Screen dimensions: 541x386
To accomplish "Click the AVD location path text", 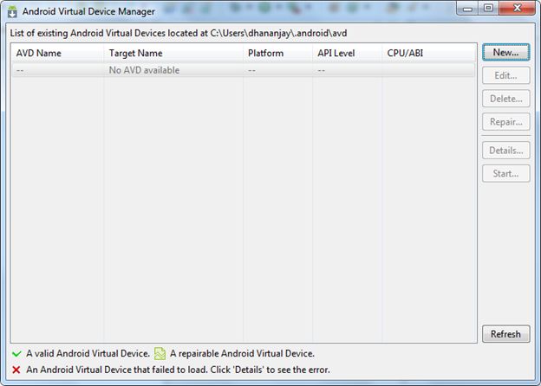I will click(x=278, y=34).
